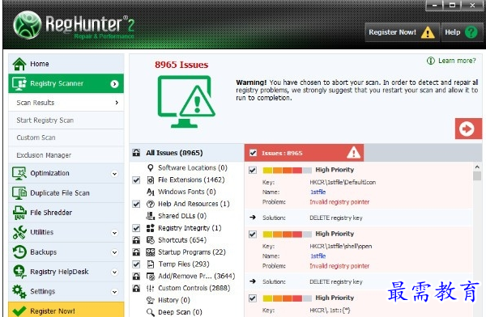Click the Registry Scanner monitor icon

pyautogui.click(x=19, y=83)
